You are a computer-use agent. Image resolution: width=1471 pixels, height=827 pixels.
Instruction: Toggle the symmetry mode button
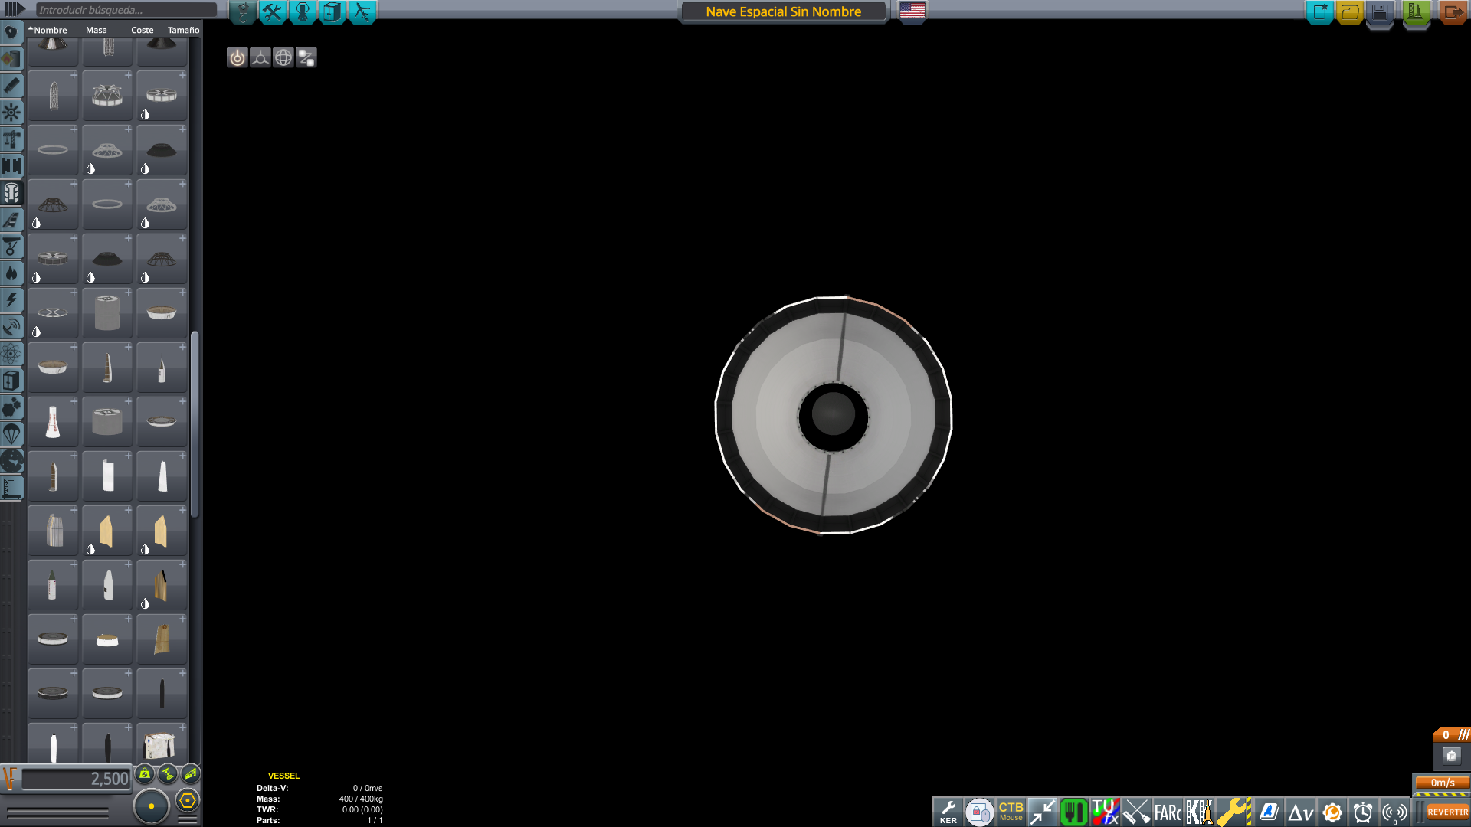(151, 806)
